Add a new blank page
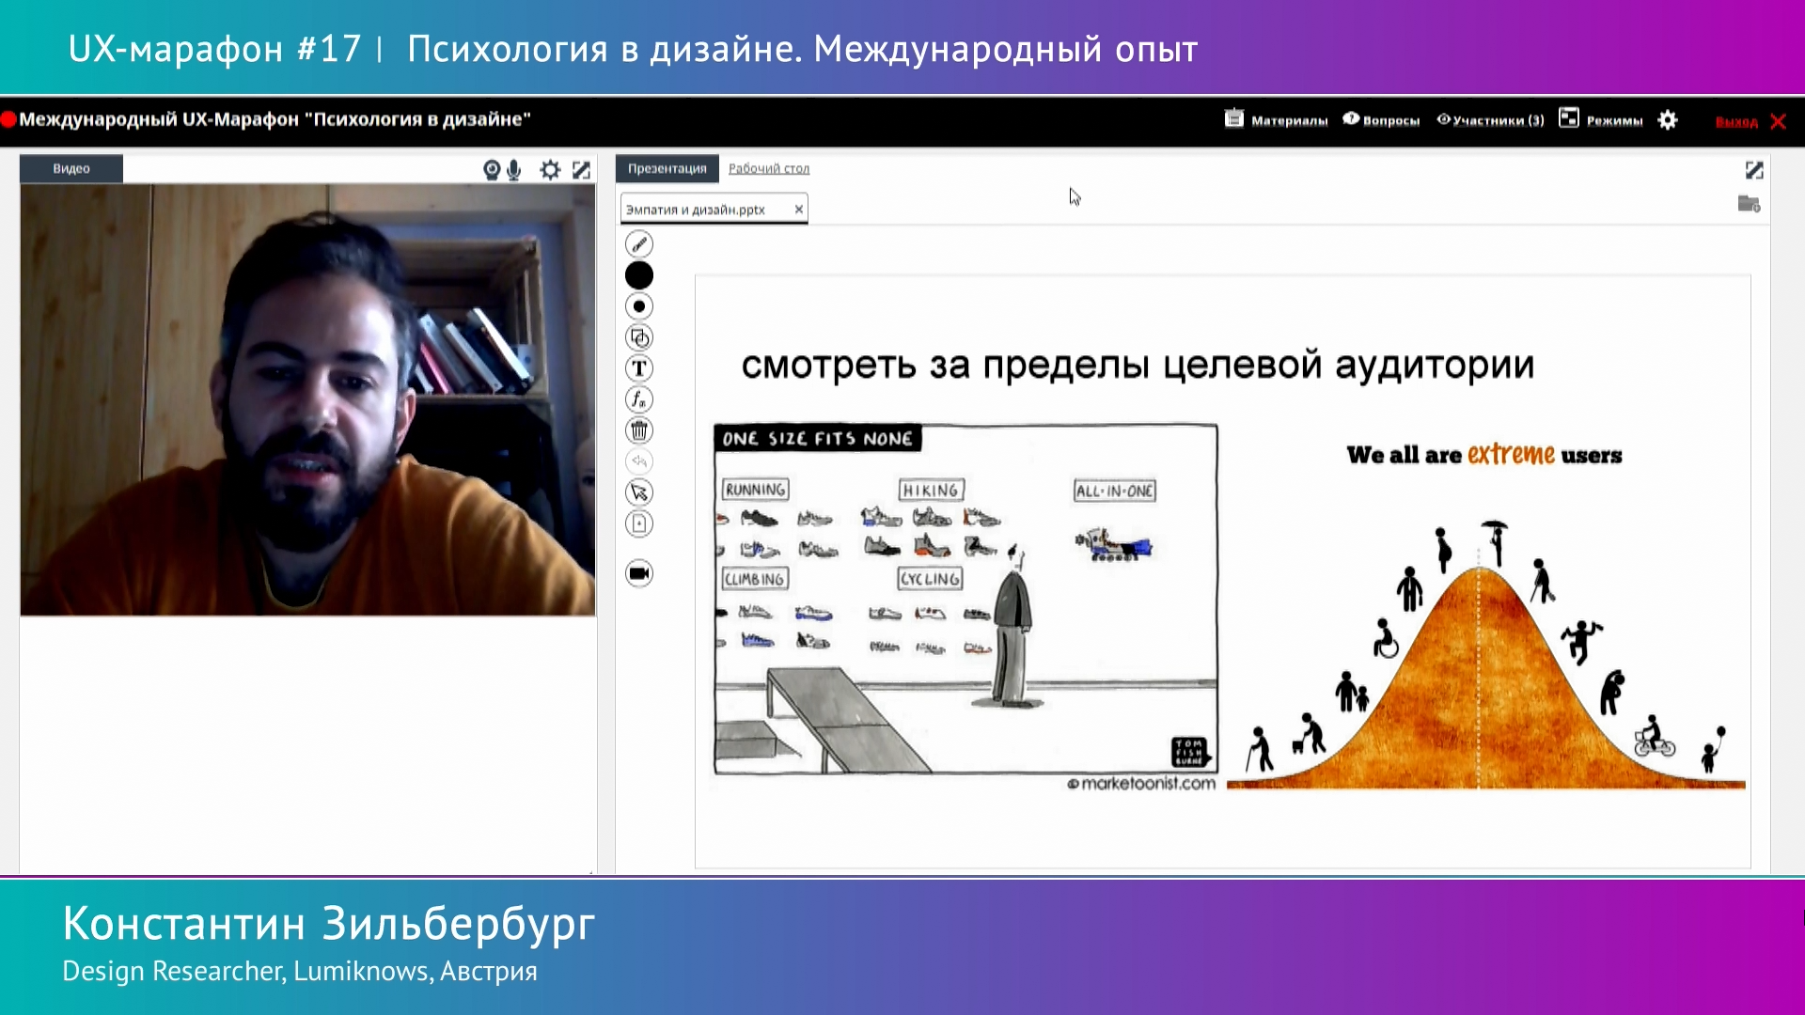 pos(639,523)
